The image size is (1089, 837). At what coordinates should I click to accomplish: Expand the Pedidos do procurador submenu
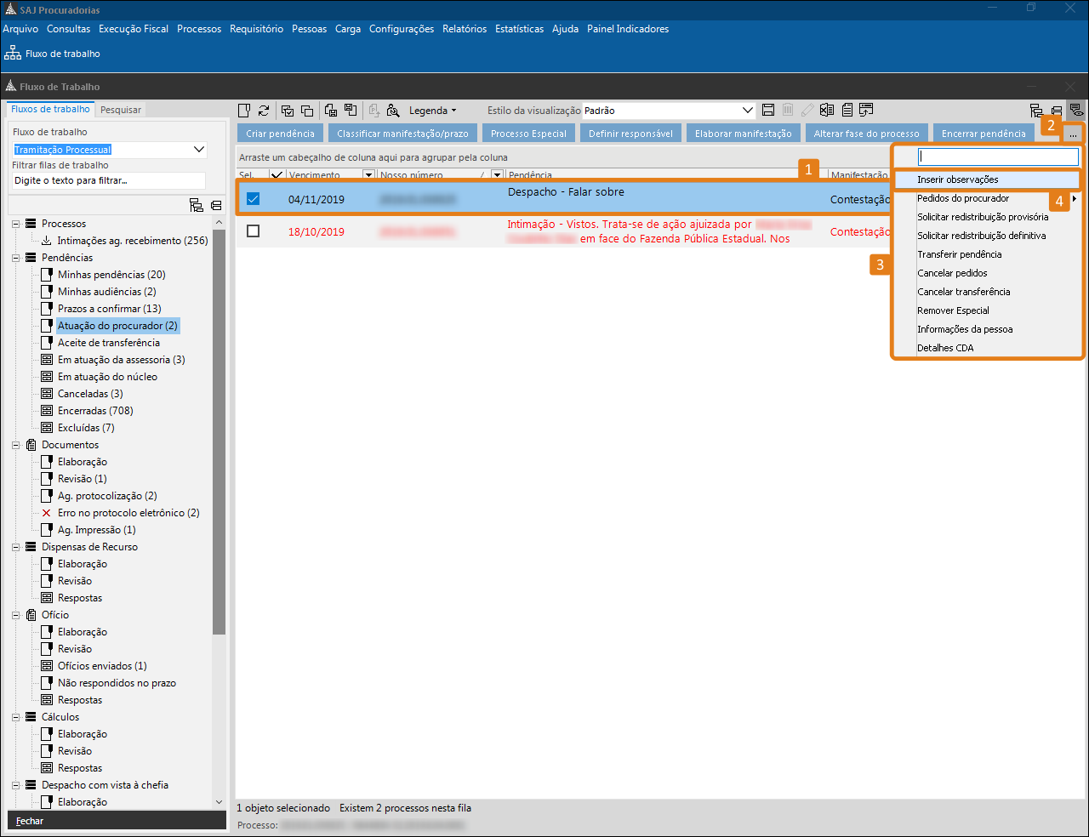(987, 198)
